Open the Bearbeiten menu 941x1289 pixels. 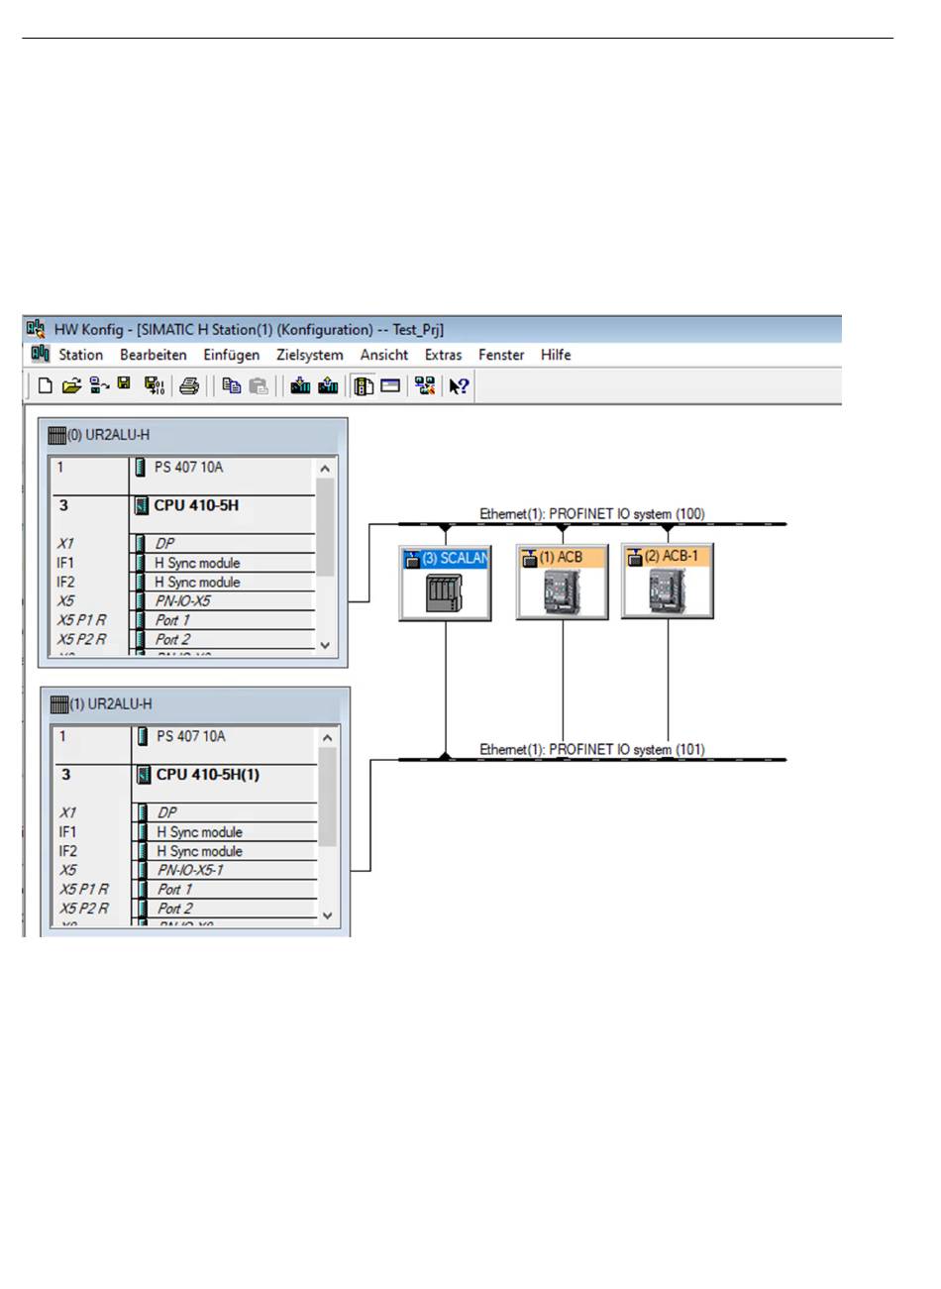(x=154, y=355)
